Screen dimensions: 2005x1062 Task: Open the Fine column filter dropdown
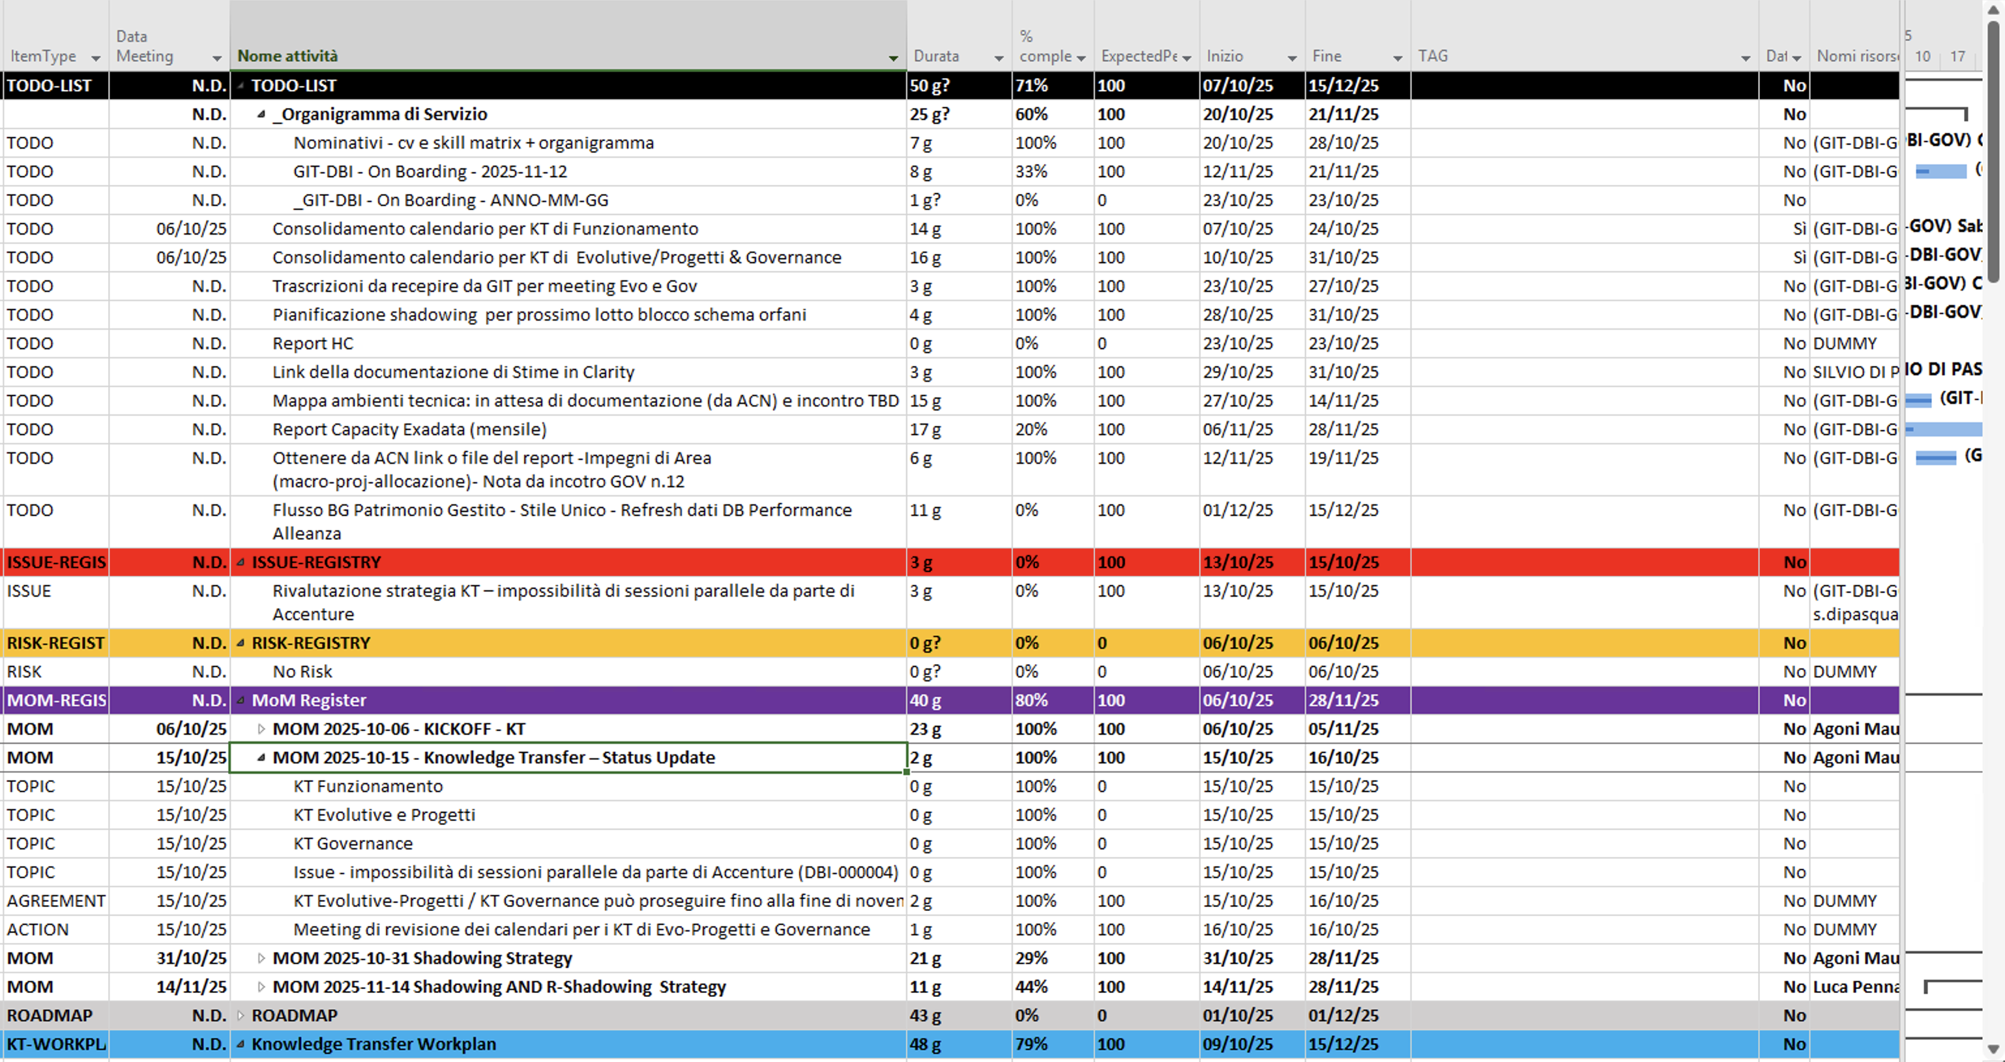point(1398,59)
